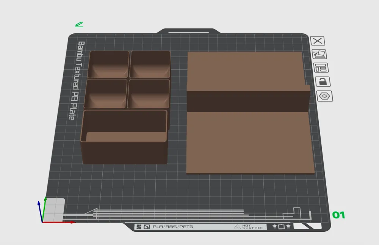The image size is (379, 245).
Task: Click the dark ridge across the flat box model
Action: tap(248, 101)
